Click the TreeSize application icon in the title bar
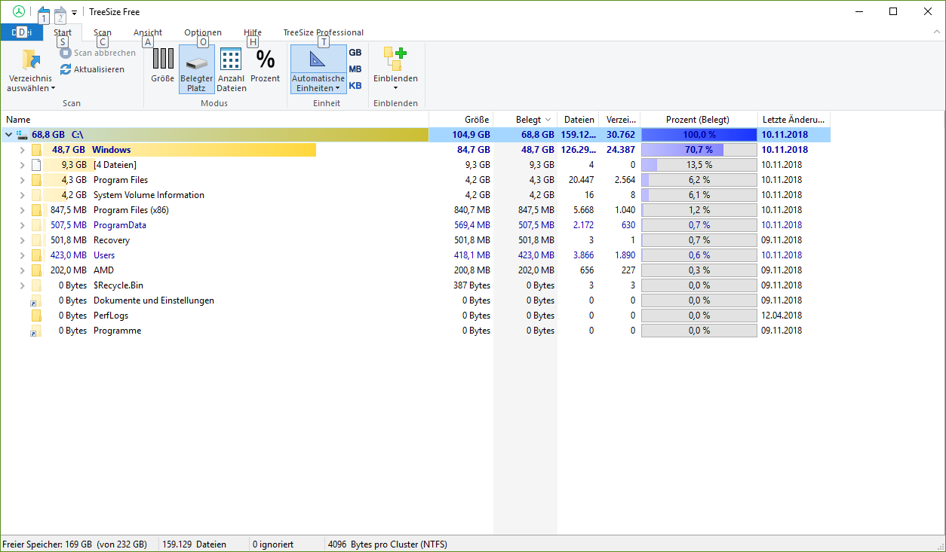Viewport: 946px width, 552px height. tap(19, 12)
